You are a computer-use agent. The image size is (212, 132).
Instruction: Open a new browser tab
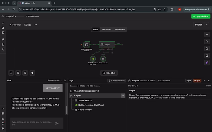(54, 3)
